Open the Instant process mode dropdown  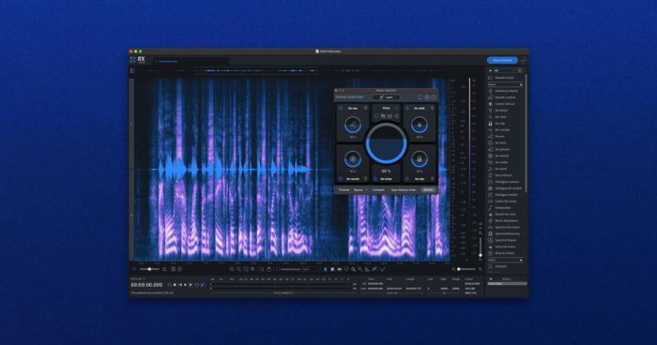click(x=313, y=269)
